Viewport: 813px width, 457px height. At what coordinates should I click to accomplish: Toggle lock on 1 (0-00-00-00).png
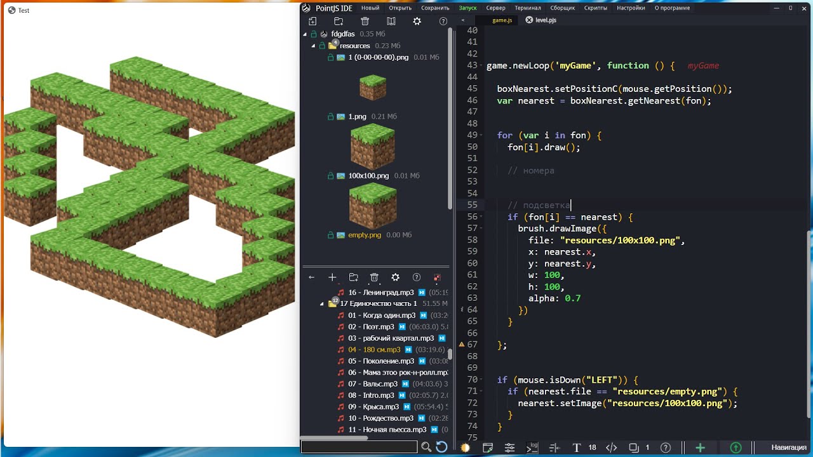[x=330, y=57]
